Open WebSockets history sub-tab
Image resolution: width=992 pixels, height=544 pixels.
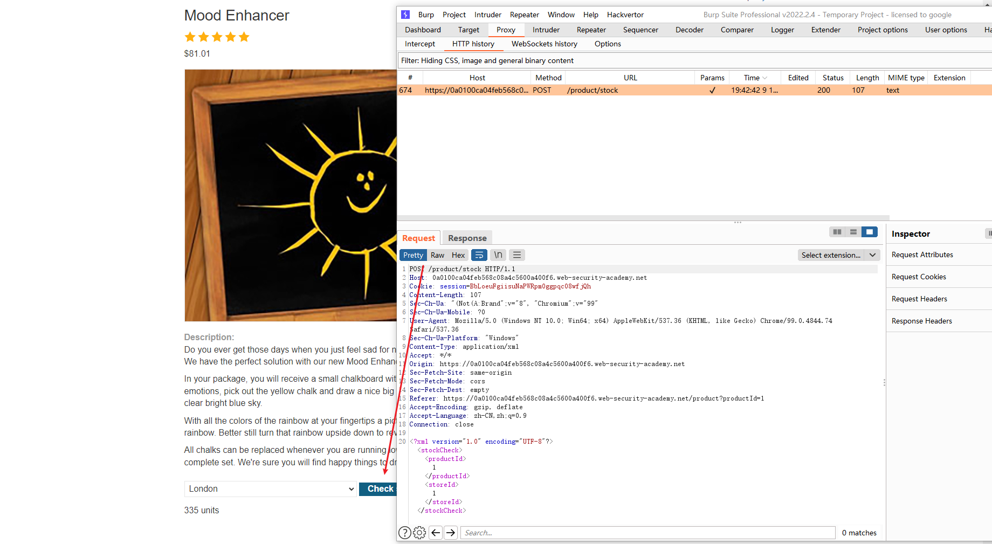click(544, 44)
